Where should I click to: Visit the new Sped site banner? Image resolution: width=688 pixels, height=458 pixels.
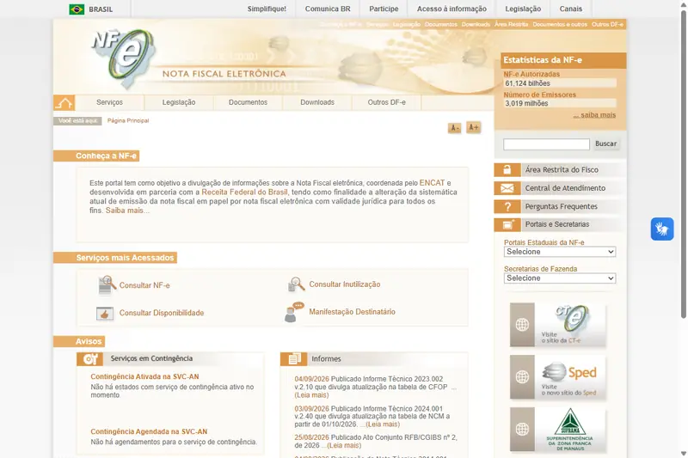[557, 377]
